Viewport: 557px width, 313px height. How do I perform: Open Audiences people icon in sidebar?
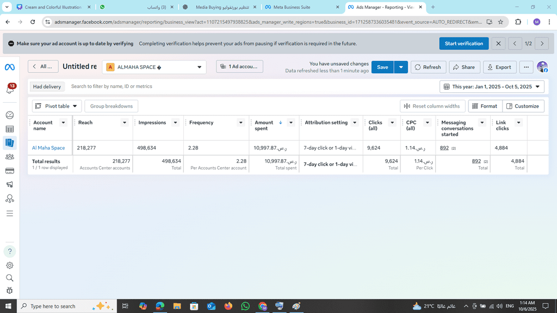click(x=10, y=157)
